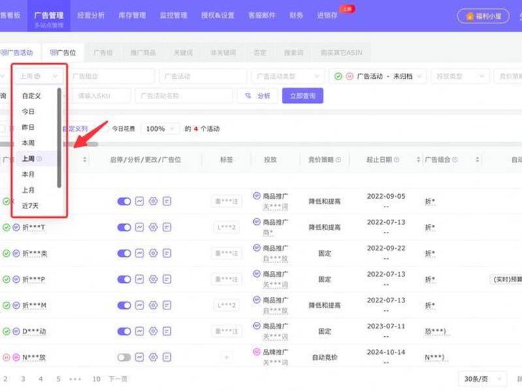Toggle the enable switch for 折***类 campaign
The height and width of the screenshot is (391, 522).
(x=124, y=253)
